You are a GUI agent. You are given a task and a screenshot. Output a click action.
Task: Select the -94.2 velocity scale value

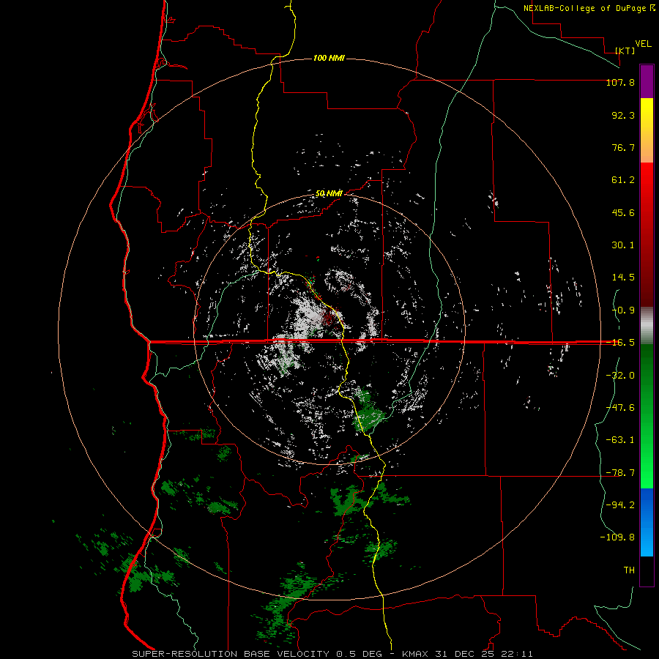pos(620,505)
